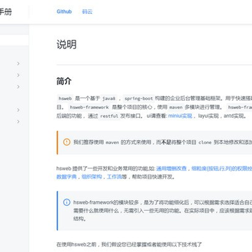Follow the miniui实现 link
The image size is (252, 252).
[180, 115]
